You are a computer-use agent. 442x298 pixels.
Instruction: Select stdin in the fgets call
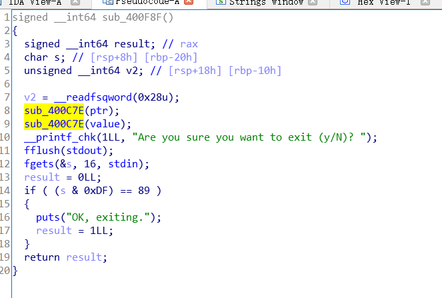coord(123,164)
